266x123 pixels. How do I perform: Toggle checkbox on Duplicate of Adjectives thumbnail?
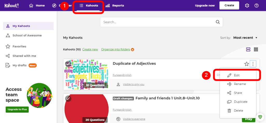tap(68, 64)
